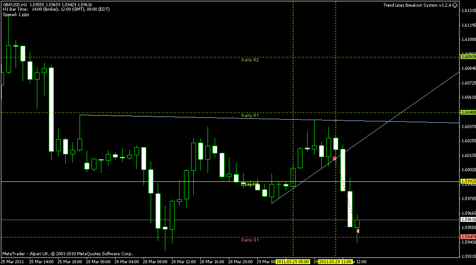This screenshot has width=476, height=265.
Task: Select the 2011.03.29 11:00 time marker
Action: pyautogui.click(x=335, y=262)
